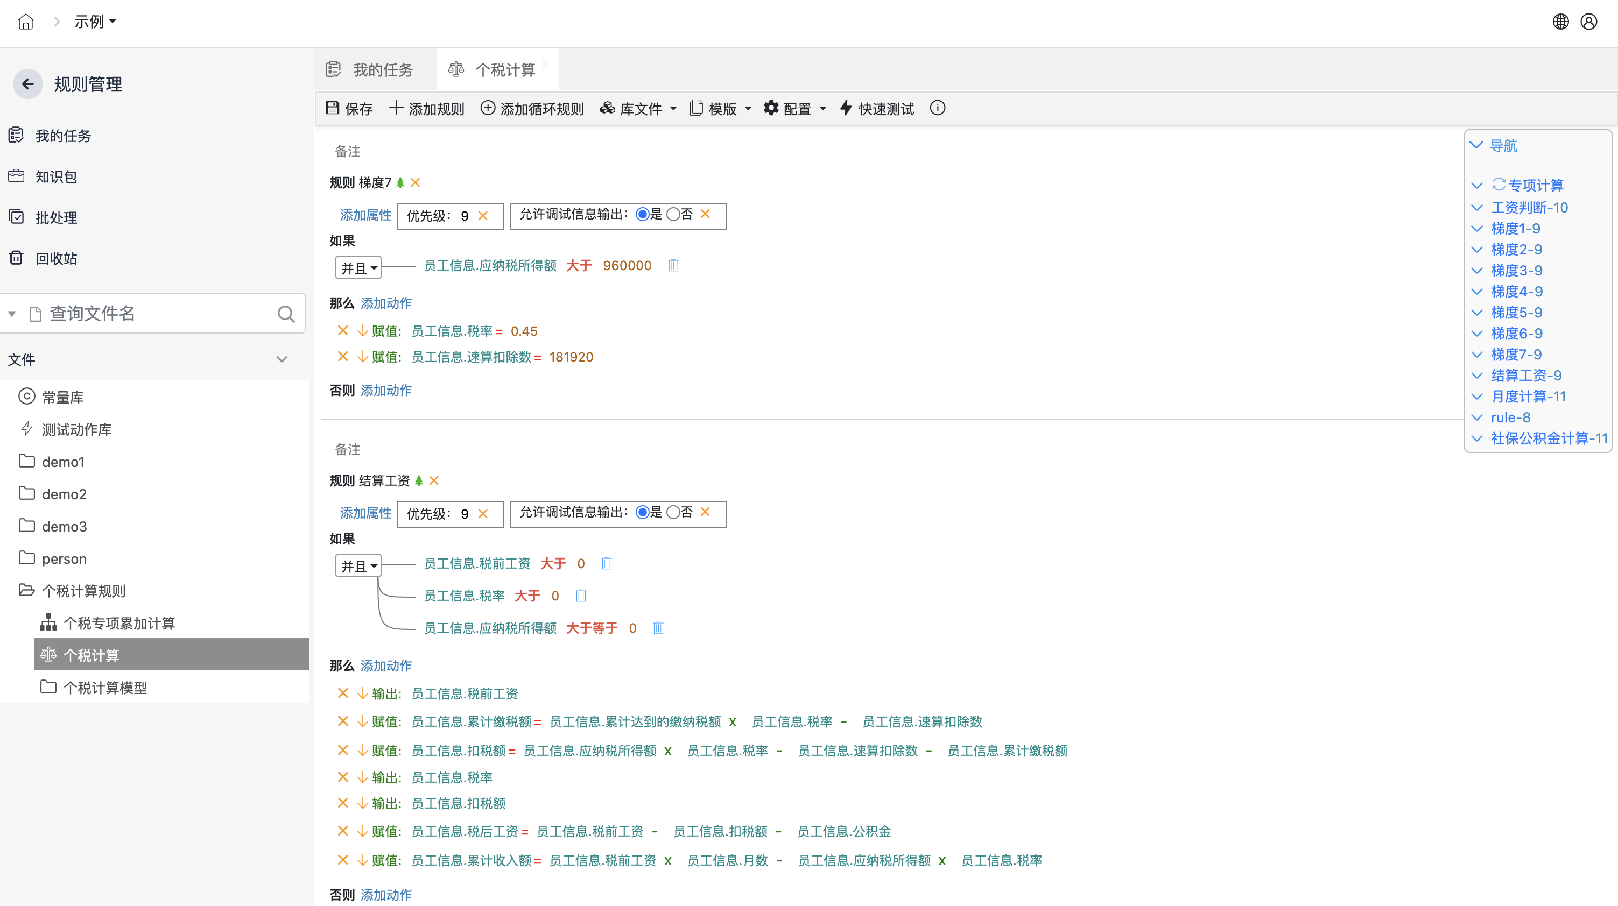Open the 并且 connector dropdown in 梯度7
The width and height of the screenshot is (1618, 906).
[358, 268]
